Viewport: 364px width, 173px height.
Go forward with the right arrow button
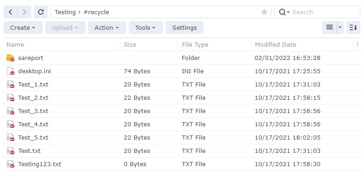tap(24, 12)
